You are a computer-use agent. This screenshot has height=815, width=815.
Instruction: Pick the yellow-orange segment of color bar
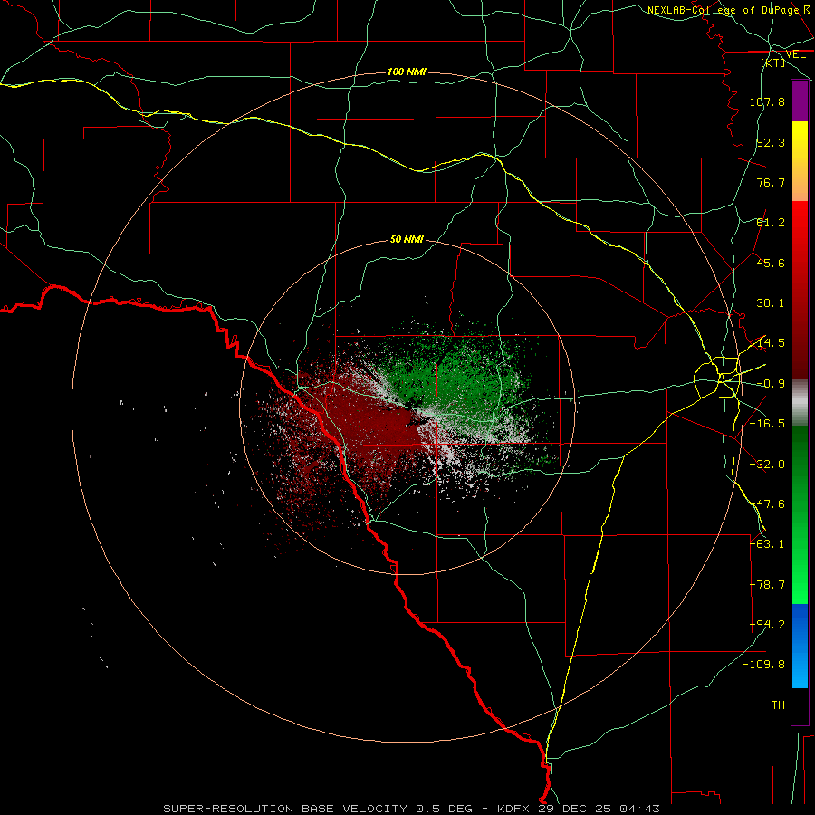pos(800,161)
